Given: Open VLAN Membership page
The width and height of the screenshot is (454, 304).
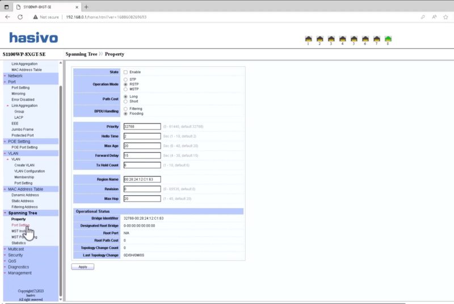Looking at the screenshot, I should click(x=24, y=177).
